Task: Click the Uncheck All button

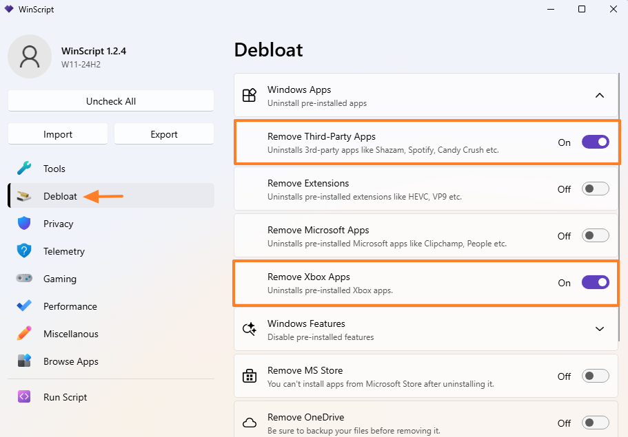Action: (110, 100)
